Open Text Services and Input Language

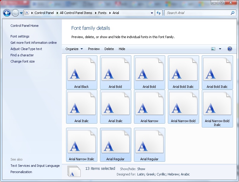pyautogui.click(x=35, y=166)
